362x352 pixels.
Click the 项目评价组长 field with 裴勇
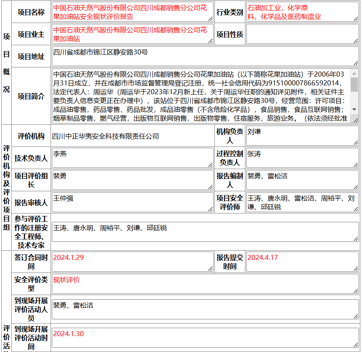133,180
